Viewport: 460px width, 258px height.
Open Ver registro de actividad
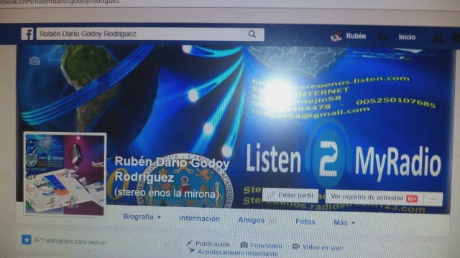pos(367,198)
